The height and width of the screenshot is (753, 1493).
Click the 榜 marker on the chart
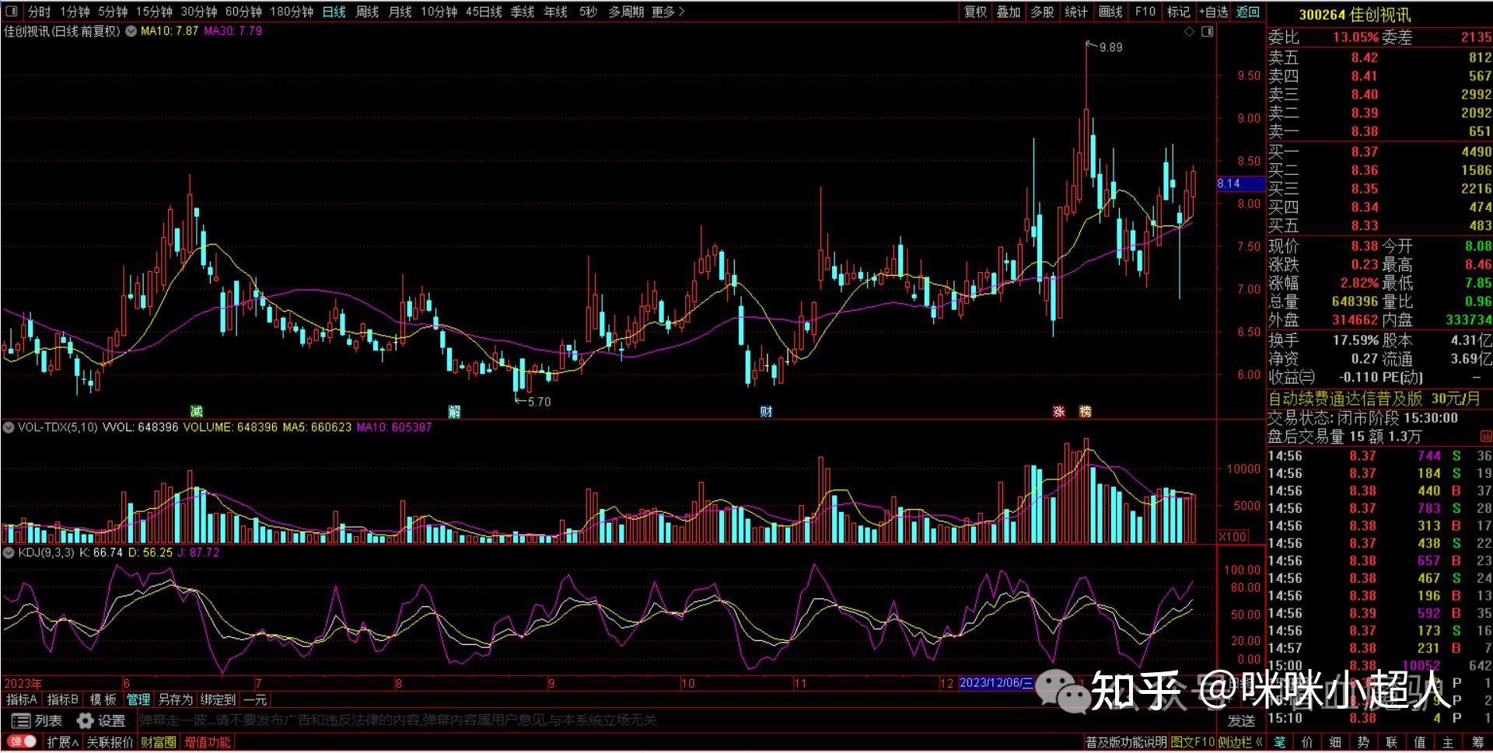click(1085, 411)
